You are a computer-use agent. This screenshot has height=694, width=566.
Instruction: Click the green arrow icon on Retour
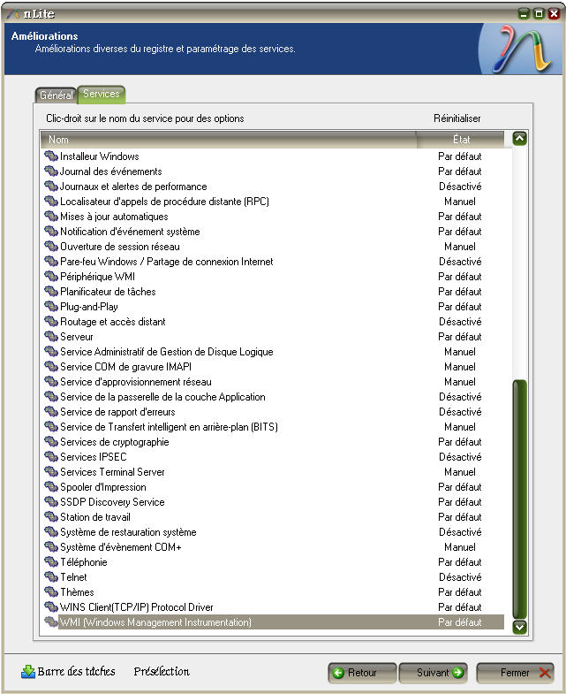tap(338, 673)
